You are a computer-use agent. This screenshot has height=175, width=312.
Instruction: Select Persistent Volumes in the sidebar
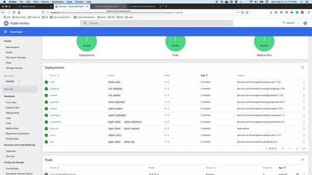16,57
